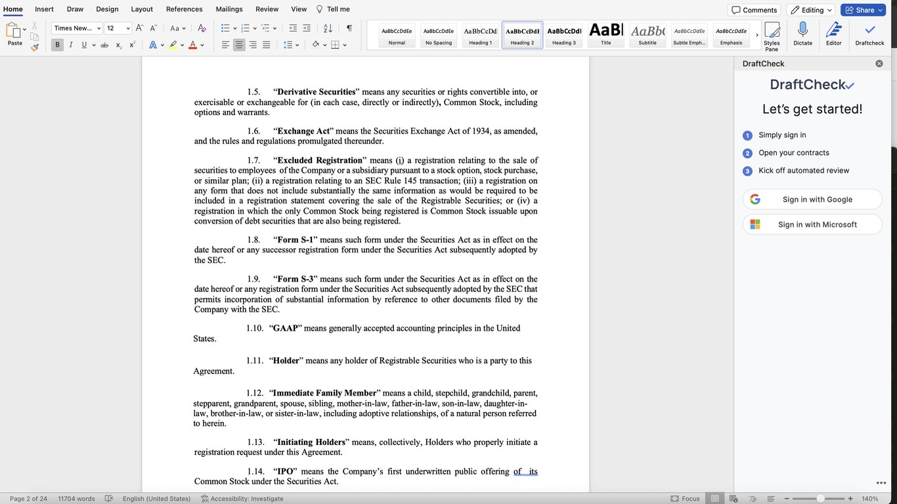The height and width of the screenshot is (504, 897).
Task: Show paragraph marks with the pilcrow icon
Action: [x=349, y=28]
